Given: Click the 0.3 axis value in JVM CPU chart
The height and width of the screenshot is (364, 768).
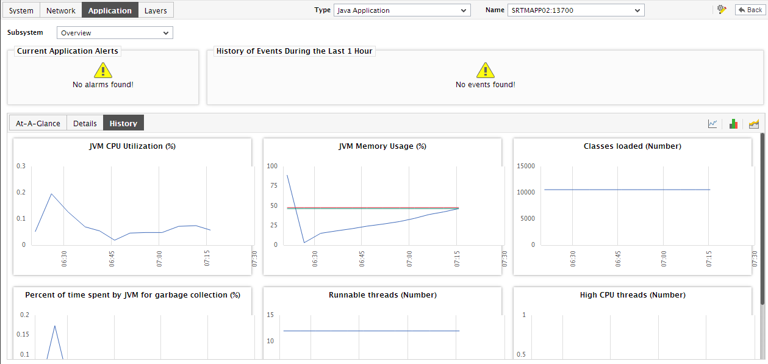Looking at the screenshot, I should point(21,166).
